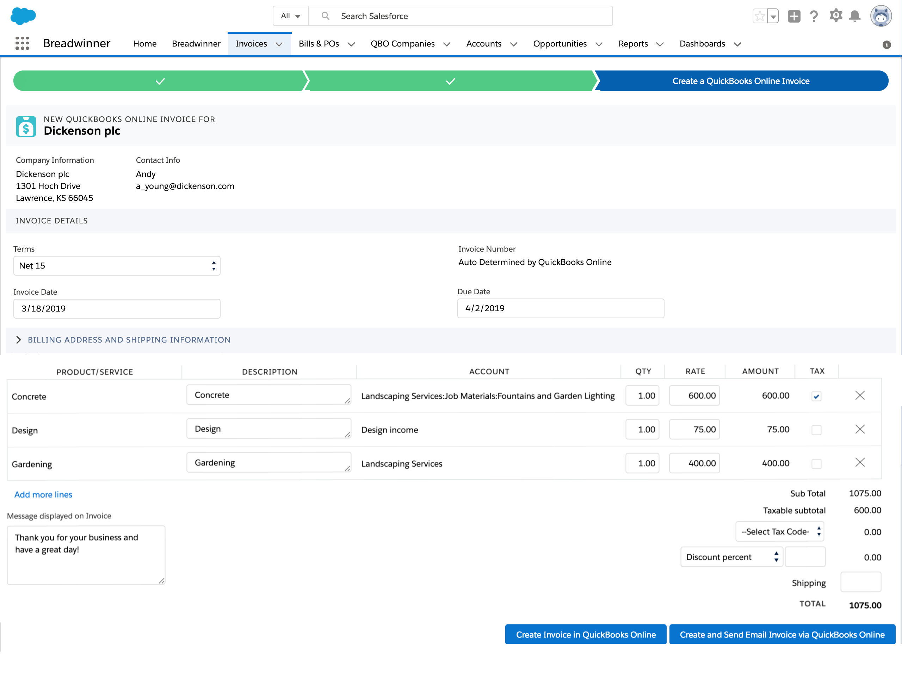Screen dimensions: 902x677
Task: Click the Gardening rate field
Action: click(x=694, y=463)
